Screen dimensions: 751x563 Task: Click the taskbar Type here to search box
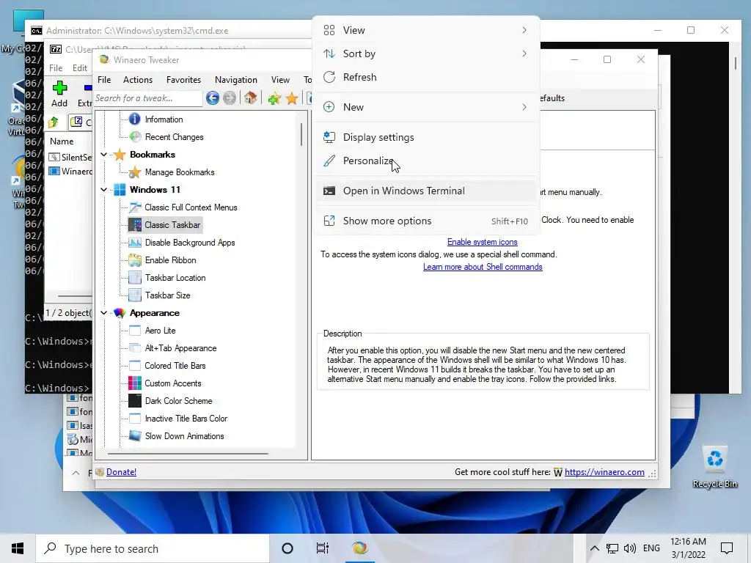click(153, 548)
